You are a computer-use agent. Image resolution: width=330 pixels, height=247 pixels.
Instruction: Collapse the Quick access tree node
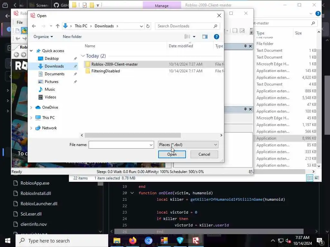pyautogui.click(x=31, y=50)
